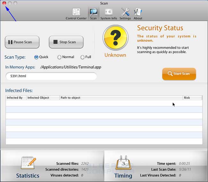This screenshot has width=208, height=182.
Task: Minimize the Scan window
Action: 10,3
